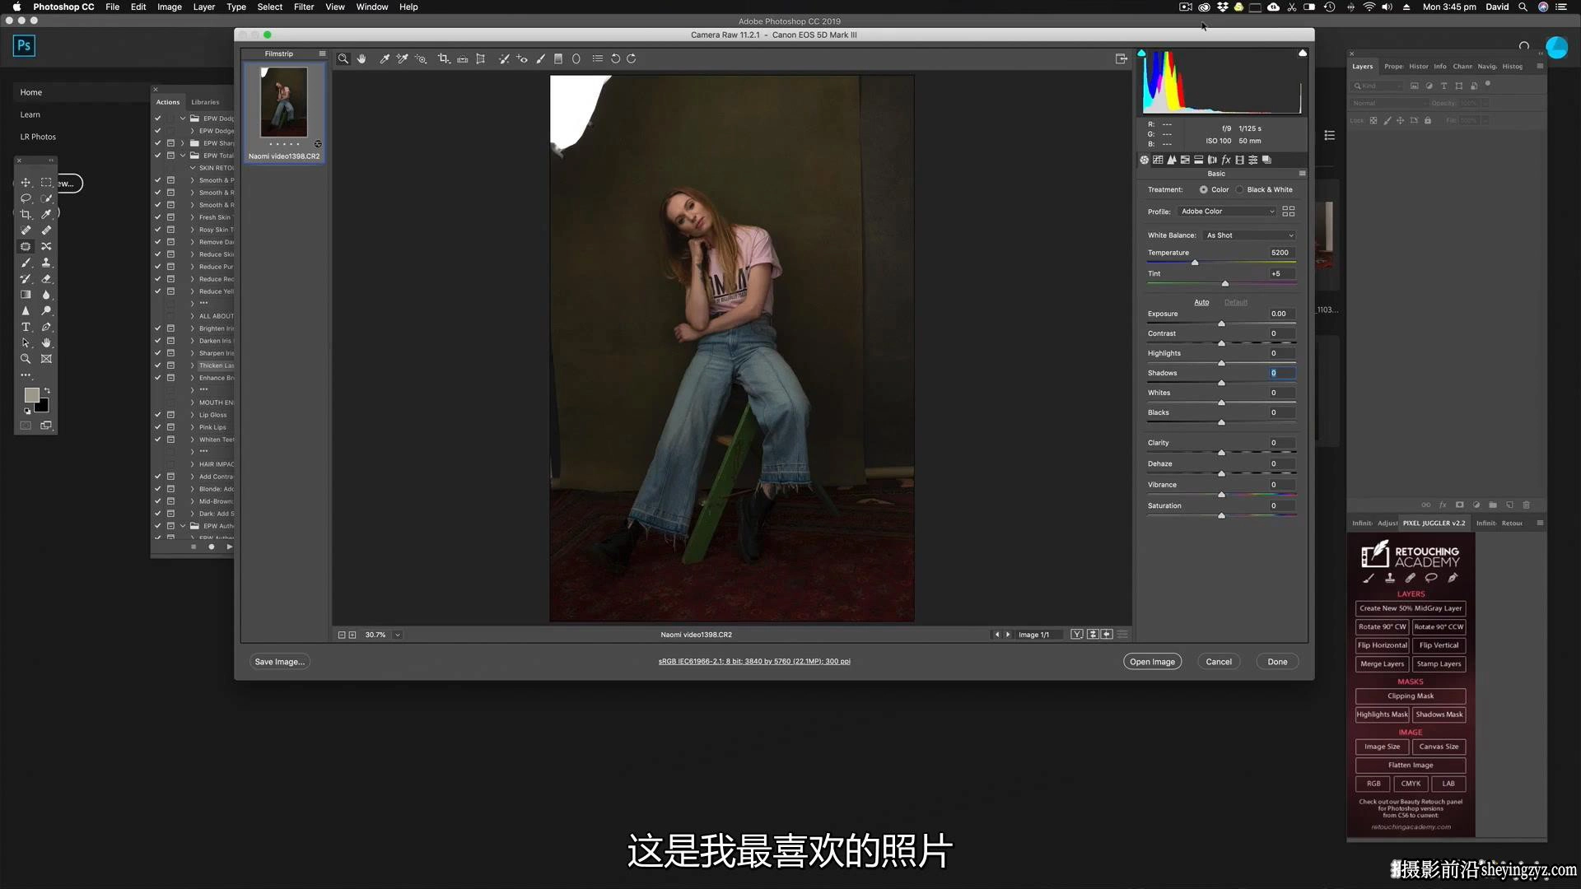The image size is (1581, 889).
Task: Open the Presets panel tab
Action: [1253, 160]
